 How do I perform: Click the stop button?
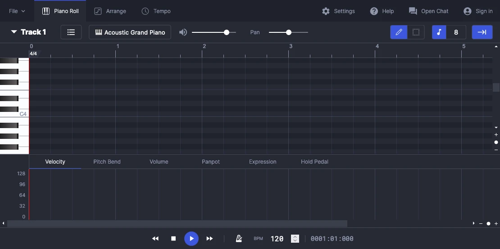point(173,239)
